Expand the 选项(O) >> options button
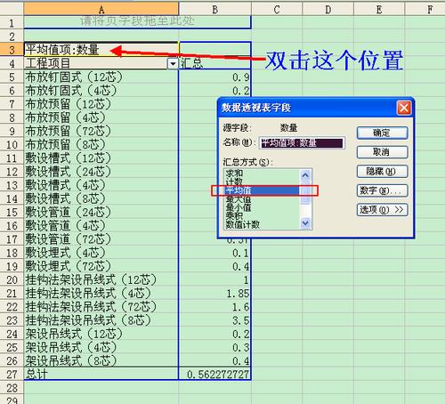 382,210
